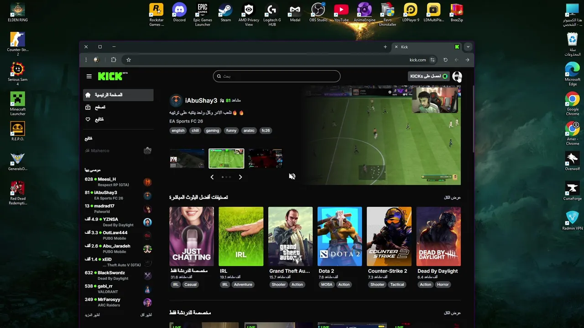Open OutLaw444 recommended channel

coord(118,235)
